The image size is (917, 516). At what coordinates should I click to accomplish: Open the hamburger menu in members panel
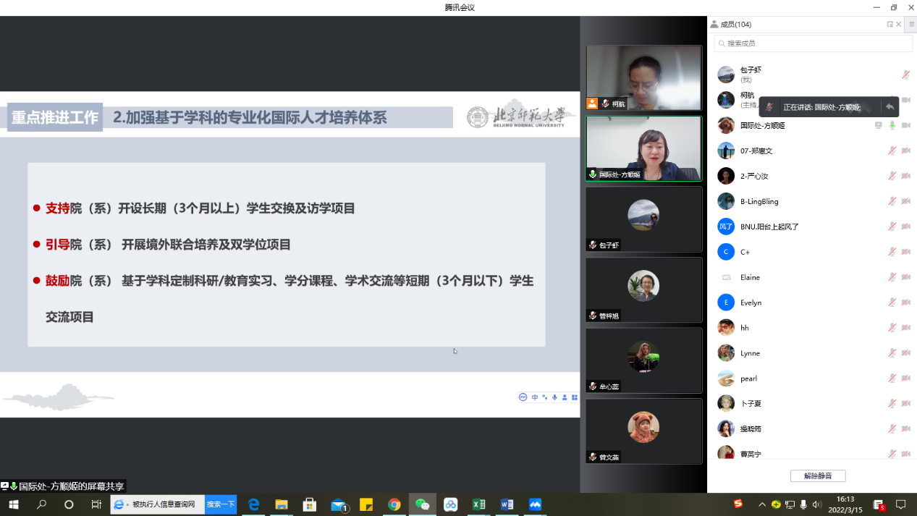(x=911, y=25)
